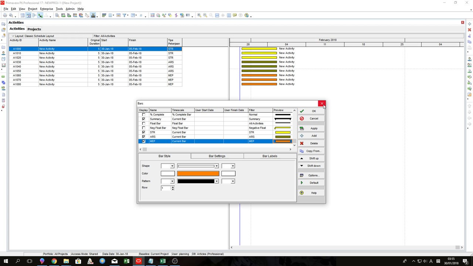The image size is (473, 266).
Task: Click the Timescale toolbar icon
Action: (119, 16)
